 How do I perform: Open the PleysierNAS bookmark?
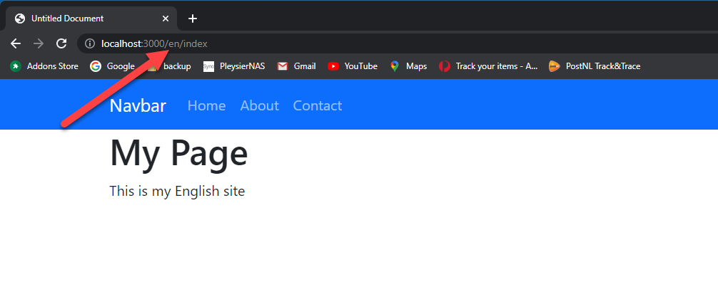(234, 66)
